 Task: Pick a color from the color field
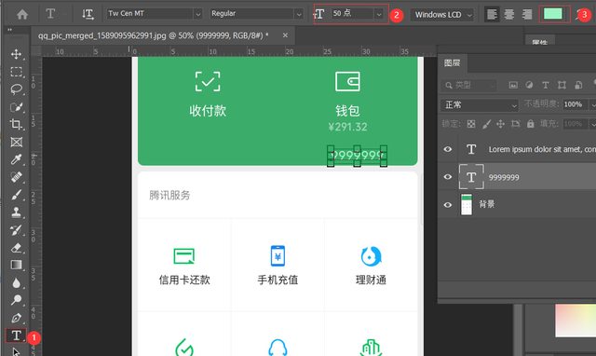click(576, 320)
